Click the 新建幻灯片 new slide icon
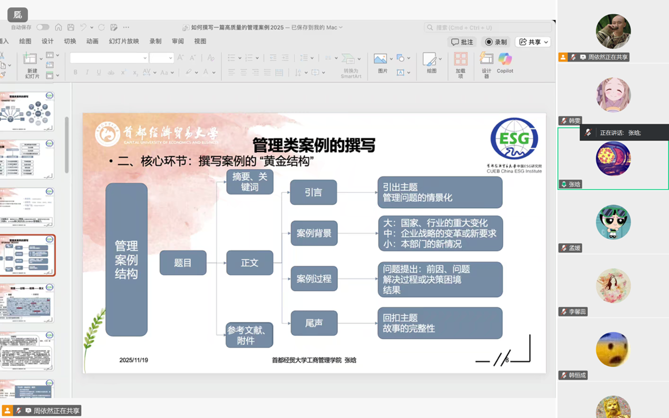The width and height of the screenshot is (669, 418). (31, 64)
